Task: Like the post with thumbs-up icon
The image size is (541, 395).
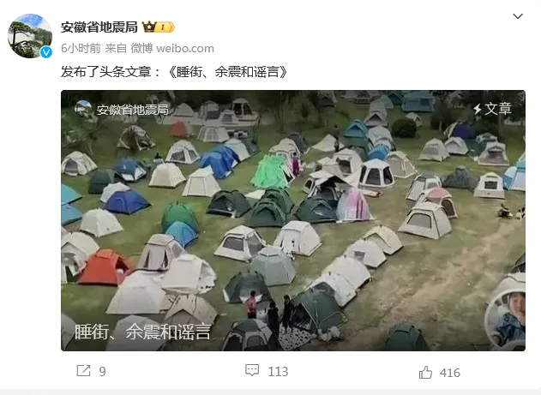Action: point(425,372)
